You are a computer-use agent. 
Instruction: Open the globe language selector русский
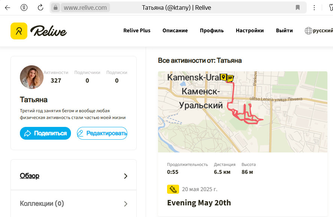tap(319, 30)
